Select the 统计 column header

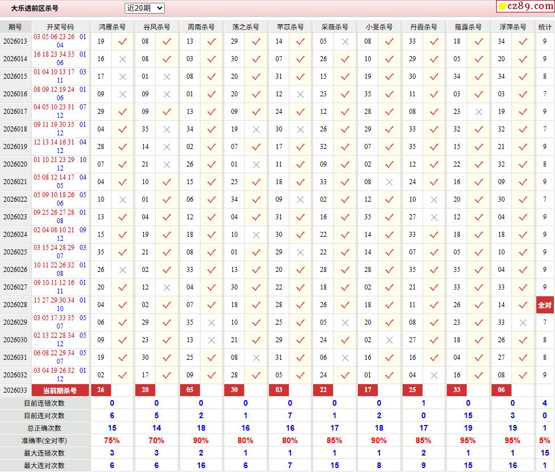click(545, 27)
